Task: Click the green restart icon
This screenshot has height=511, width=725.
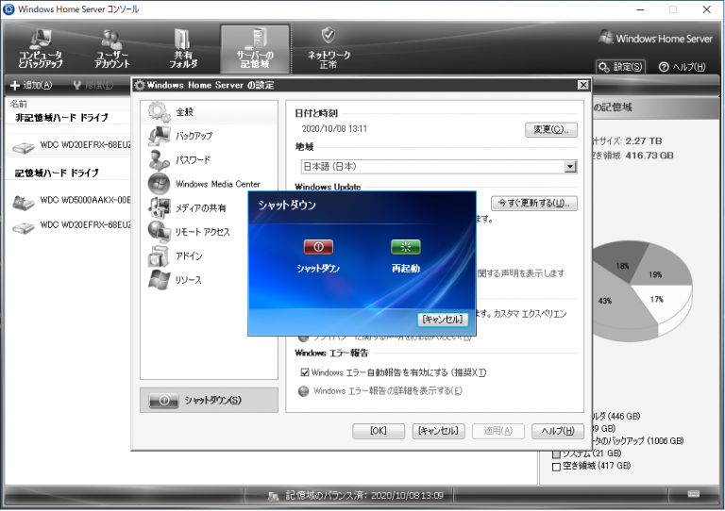Action: [x=406, y=247]
